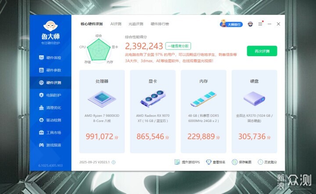The width and height of the screenshot is (316, 194).
Task: Click the 显卡 card heading
Action: (x=153, y=81)
